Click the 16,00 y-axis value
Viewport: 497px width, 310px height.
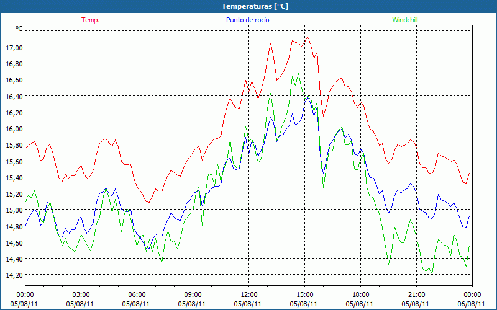point(14,129)
